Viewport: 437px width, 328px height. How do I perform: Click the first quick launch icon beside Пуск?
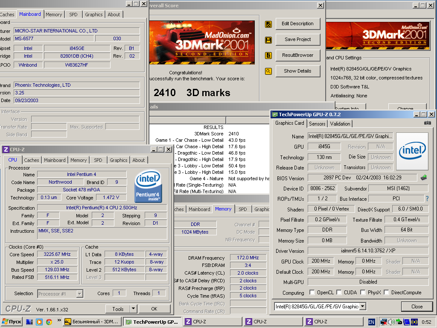[x=29, y=322]
